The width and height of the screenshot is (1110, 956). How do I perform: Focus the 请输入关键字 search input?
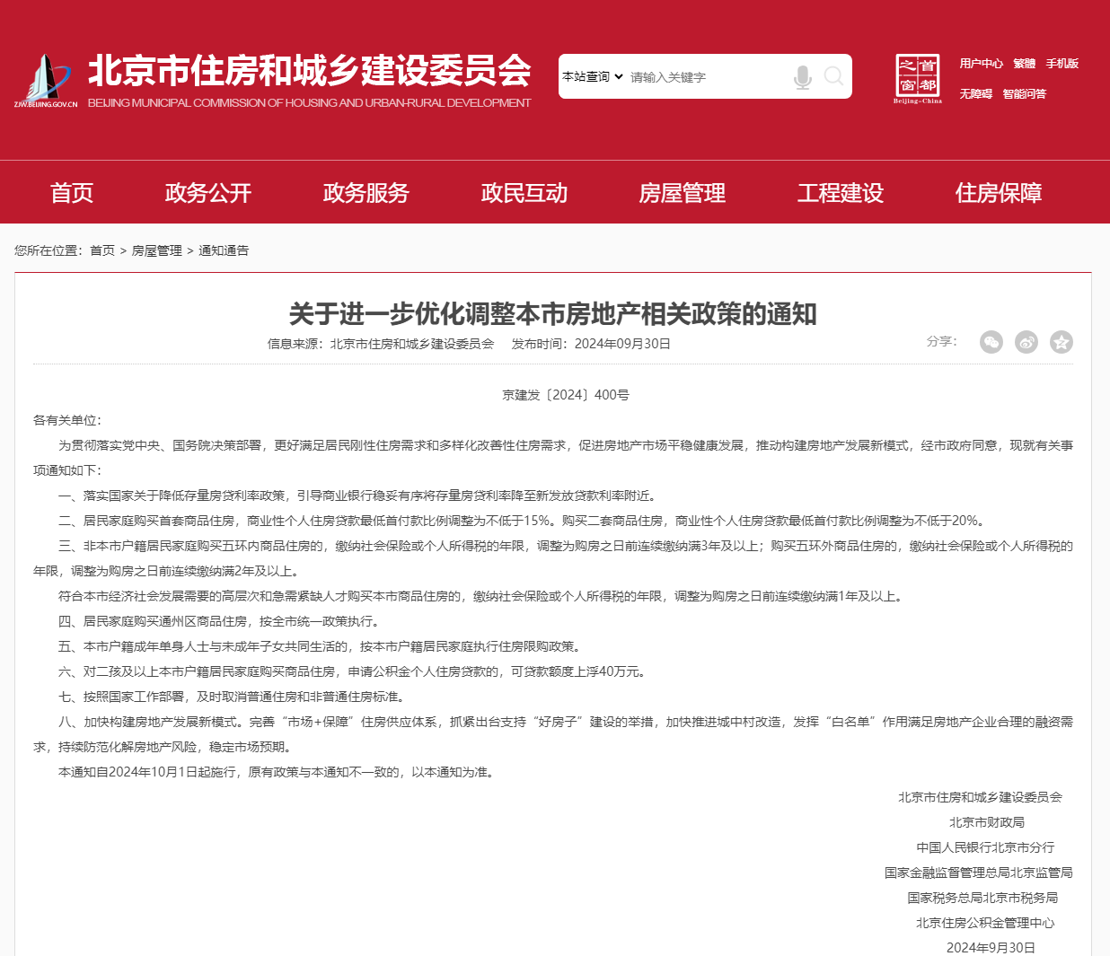point(707,77)
